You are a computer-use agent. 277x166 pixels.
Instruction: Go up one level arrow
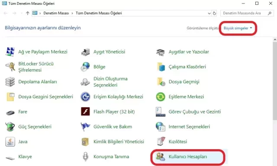point(28,13)
